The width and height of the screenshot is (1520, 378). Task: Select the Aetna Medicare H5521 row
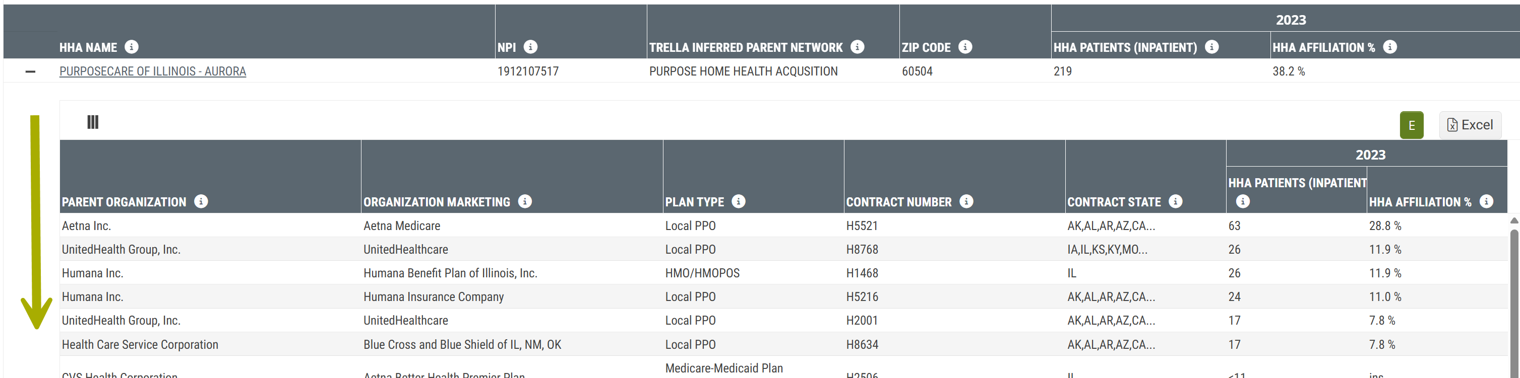(x=401, y=225)
